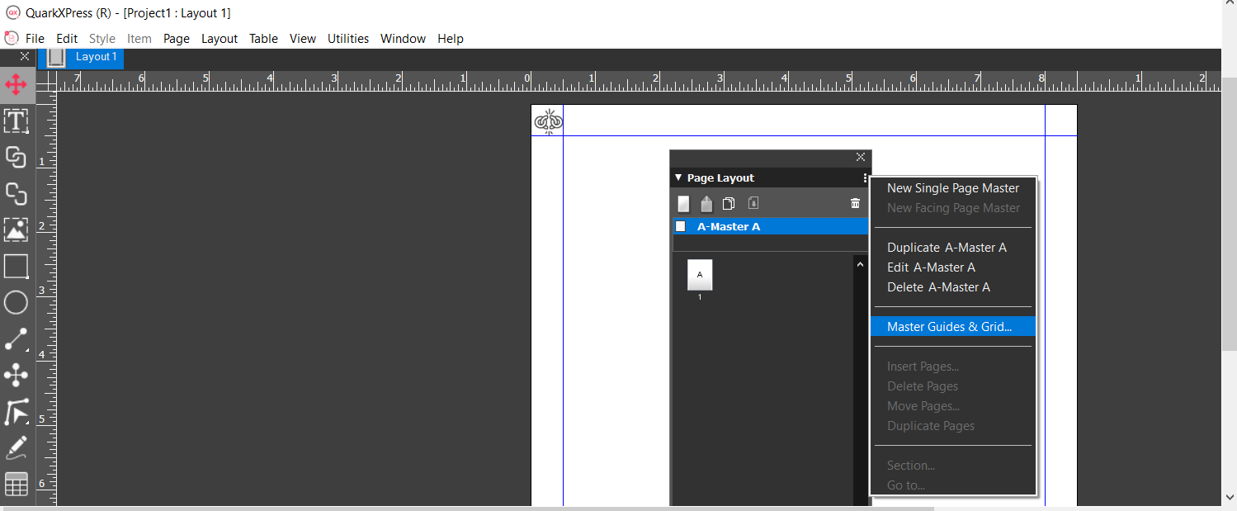1237x511 pixels.
Task: Open the Utilities menu
Action: (347, 38)
